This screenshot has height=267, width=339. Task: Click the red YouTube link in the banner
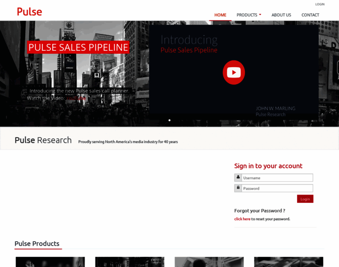point(76,98)
